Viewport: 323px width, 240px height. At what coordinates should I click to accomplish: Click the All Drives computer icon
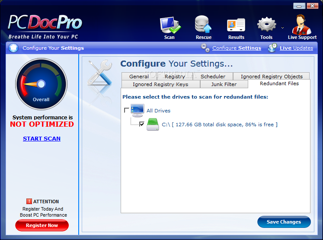click(x=138, y=110)
